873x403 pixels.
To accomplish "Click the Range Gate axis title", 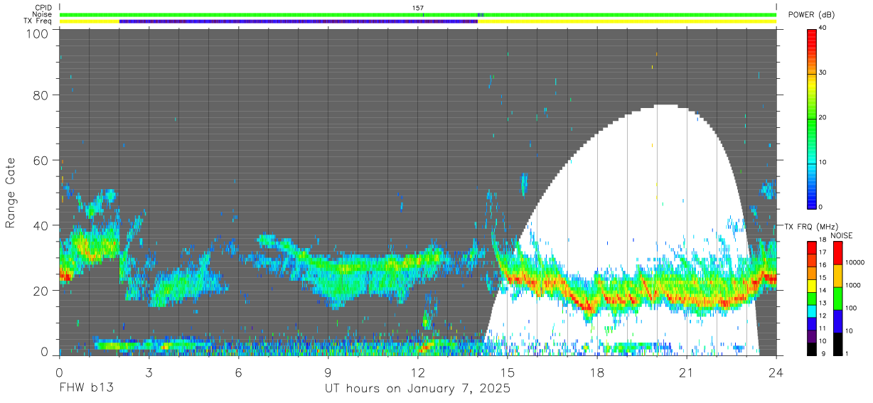I will (11, 193).
